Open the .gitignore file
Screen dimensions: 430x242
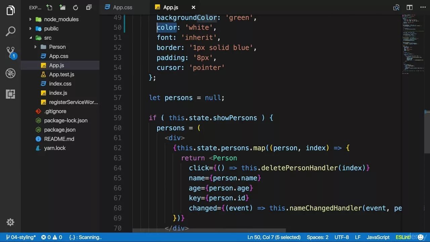(x=55, y=111)
